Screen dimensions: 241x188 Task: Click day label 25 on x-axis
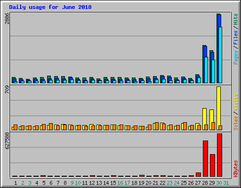(184, 183)
